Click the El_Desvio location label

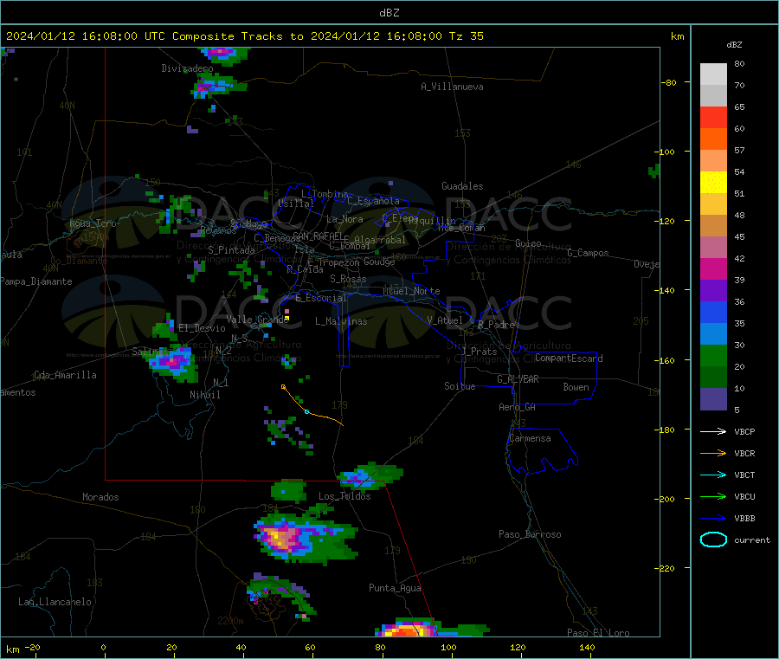203,328
